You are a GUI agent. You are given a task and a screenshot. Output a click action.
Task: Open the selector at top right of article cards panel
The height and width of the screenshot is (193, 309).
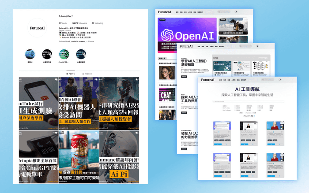[263, 58]
